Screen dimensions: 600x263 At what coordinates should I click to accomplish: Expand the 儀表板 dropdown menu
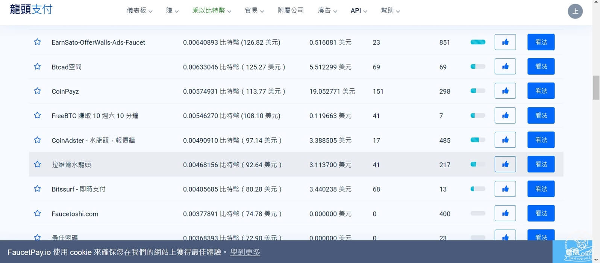139,11
